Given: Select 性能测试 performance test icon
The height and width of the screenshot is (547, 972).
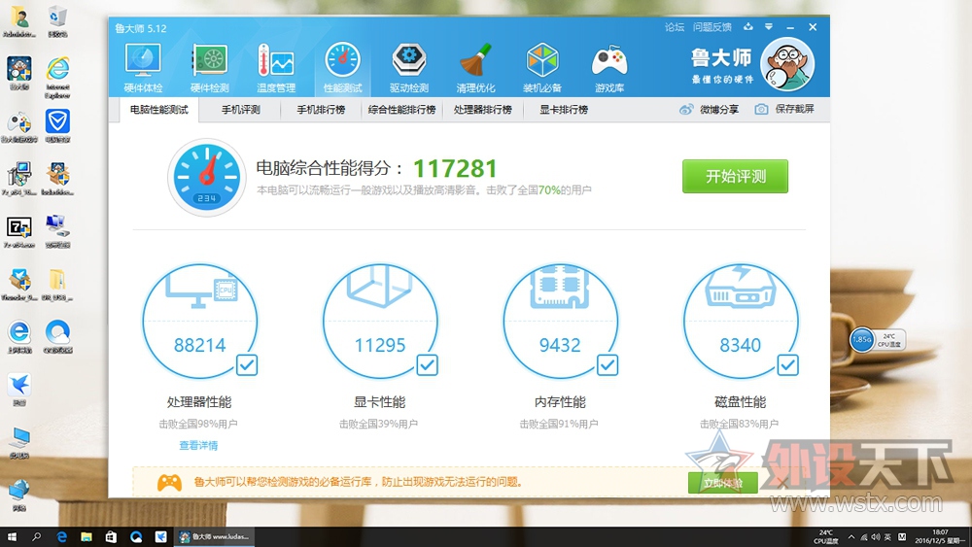Looking at the screenshot, I should [343, 69].
